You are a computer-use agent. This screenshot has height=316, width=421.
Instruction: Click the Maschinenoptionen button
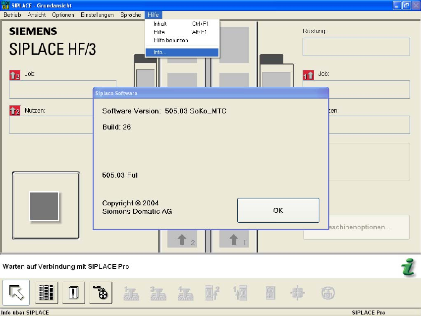tap(369, 227)
